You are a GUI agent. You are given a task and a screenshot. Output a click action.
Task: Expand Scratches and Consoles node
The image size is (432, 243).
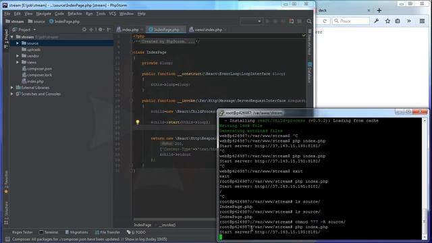click(x=12, y=94)
